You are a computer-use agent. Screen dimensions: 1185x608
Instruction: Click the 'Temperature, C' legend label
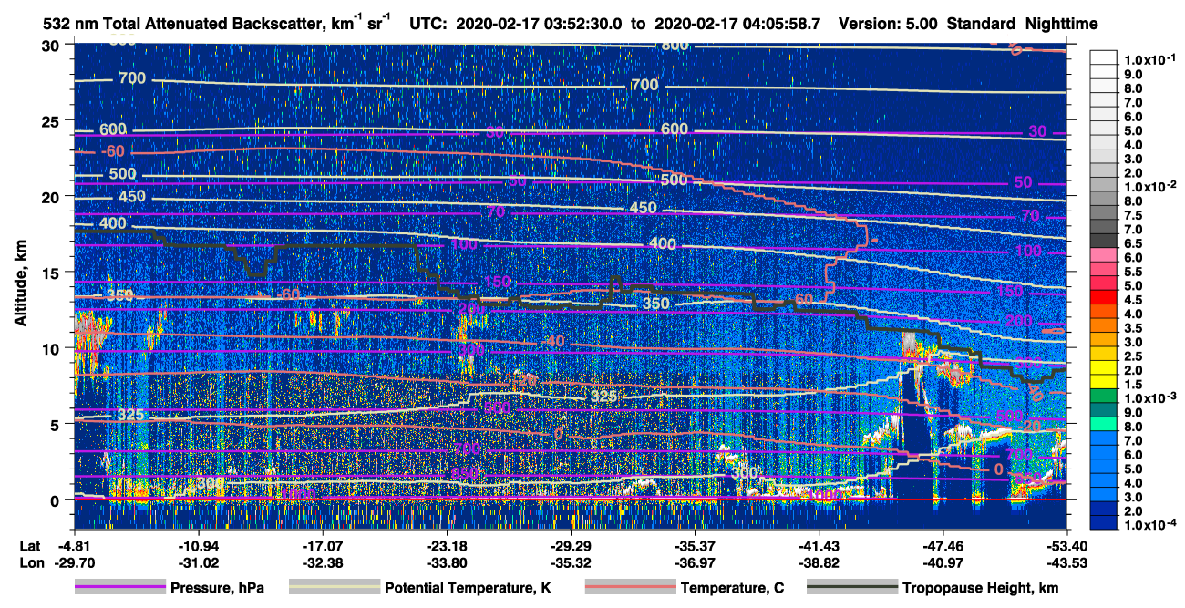(732, 589)
